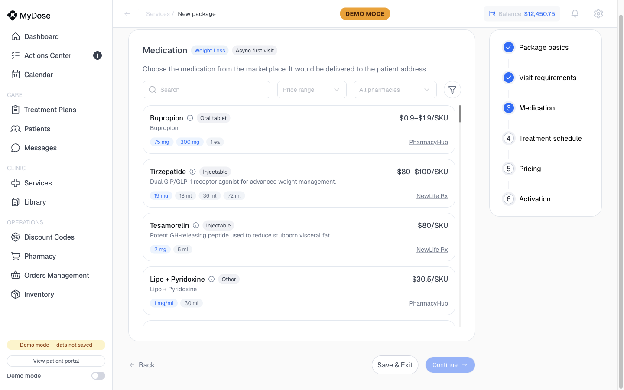Open notifications bell
The width and height of the screenshot is (624, 390).
click(x=575, y=14)
